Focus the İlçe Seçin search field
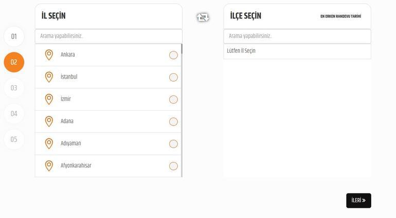This screenshot has height=218, width=396. [x=297, y=36]
